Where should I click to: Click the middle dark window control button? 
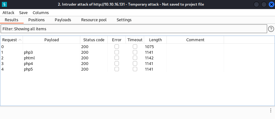click(264, 4)
